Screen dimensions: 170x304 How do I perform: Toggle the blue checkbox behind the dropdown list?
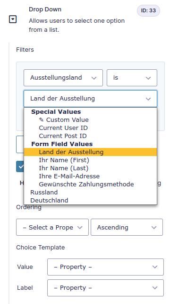click(20, 166)
